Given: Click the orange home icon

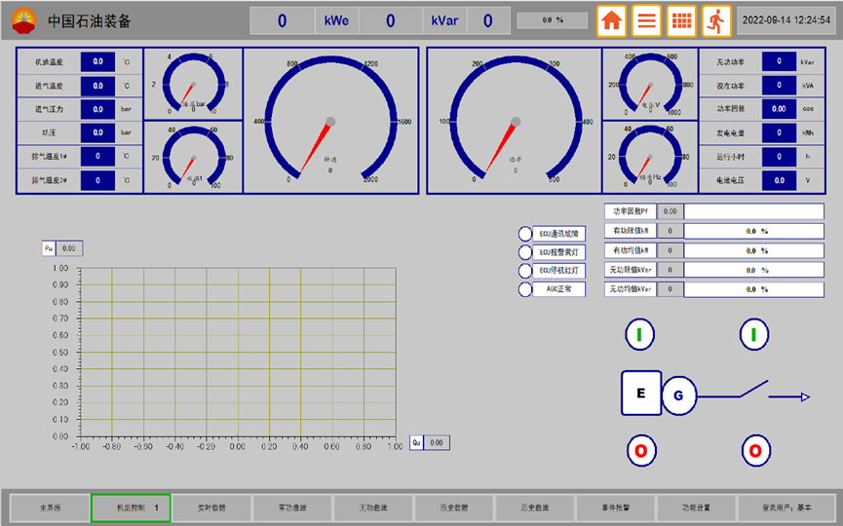Looking at the screenshot, I should tap(611, 21).
